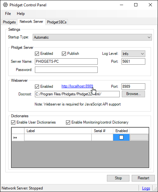Click the Browse... button

coord(133,94)
